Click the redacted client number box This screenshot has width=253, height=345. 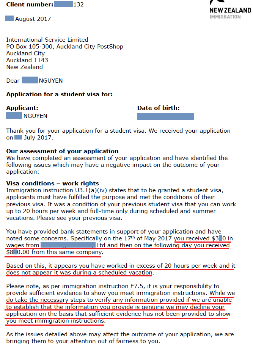pos(64,4)
